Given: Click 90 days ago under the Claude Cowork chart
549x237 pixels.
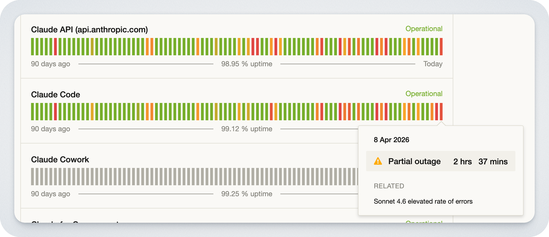Looking at the screenshot, I should tap(50, 194).
